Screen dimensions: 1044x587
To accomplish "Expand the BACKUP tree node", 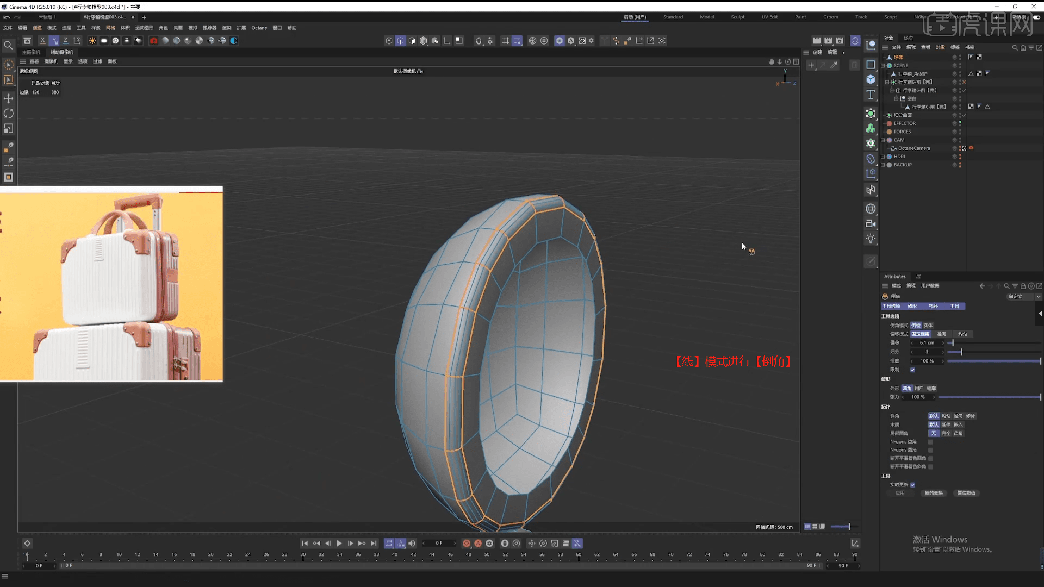I will tap(883, 165).
